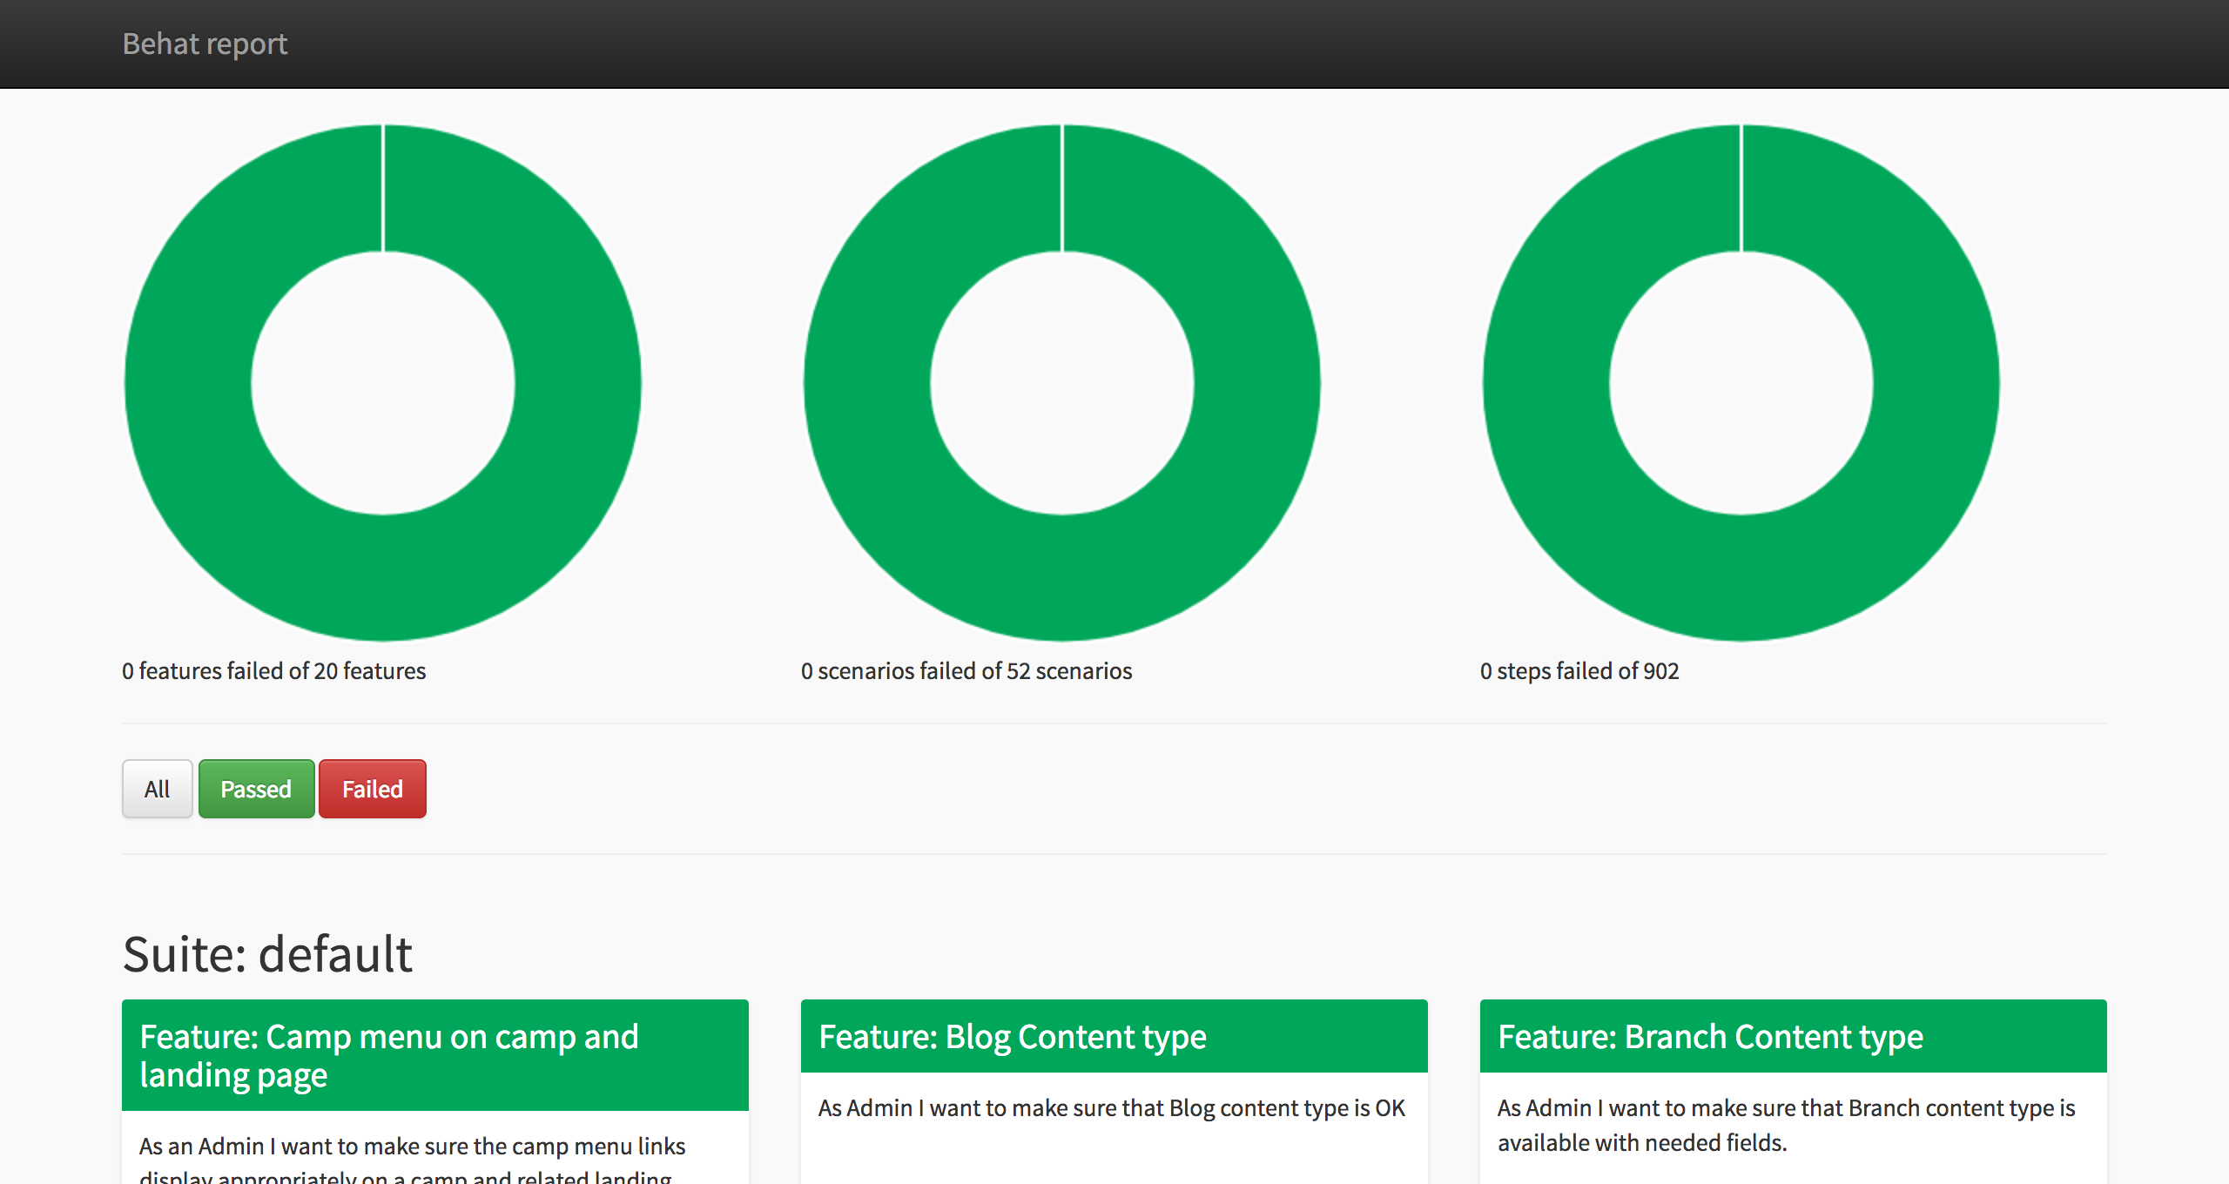Click the white center of steps donut
Image resolution: width=2229 pixels, height=1184 pixels.
coord(1741,383)
